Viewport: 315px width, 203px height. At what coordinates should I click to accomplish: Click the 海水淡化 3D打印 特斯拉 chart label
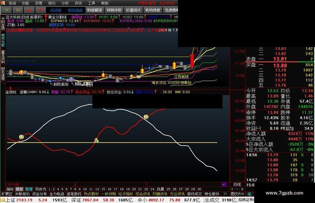click(x=171, y=83)
